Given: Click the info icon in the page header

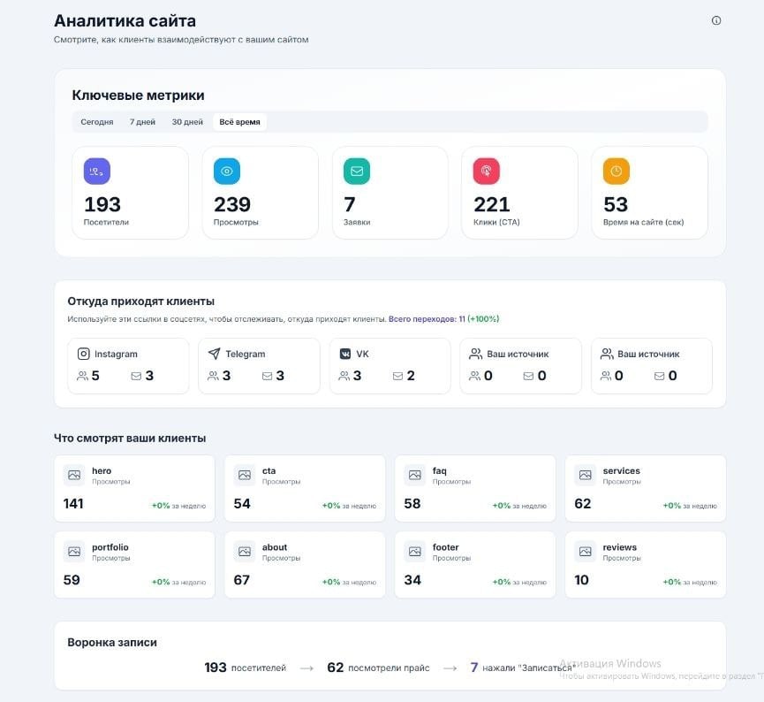Looking at the screenshot, I should (716, 20).
